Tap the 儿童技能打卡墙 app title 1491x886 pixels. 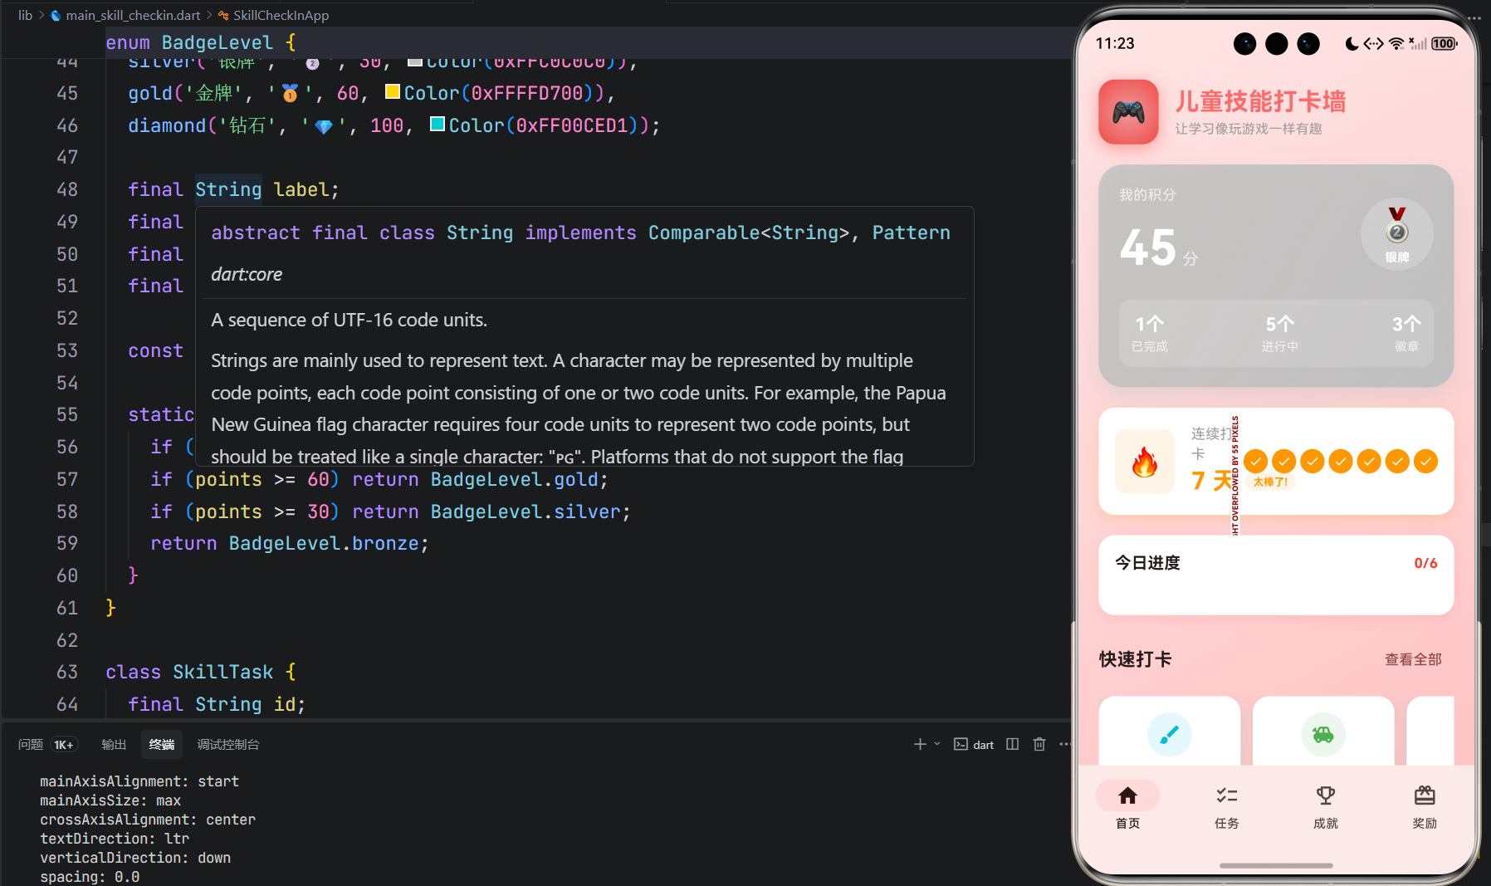tap(1260, 101)
